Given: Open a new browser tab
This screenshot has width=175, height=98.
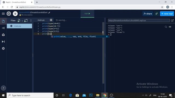Looking at the screenshot, I should click(37, 2).
